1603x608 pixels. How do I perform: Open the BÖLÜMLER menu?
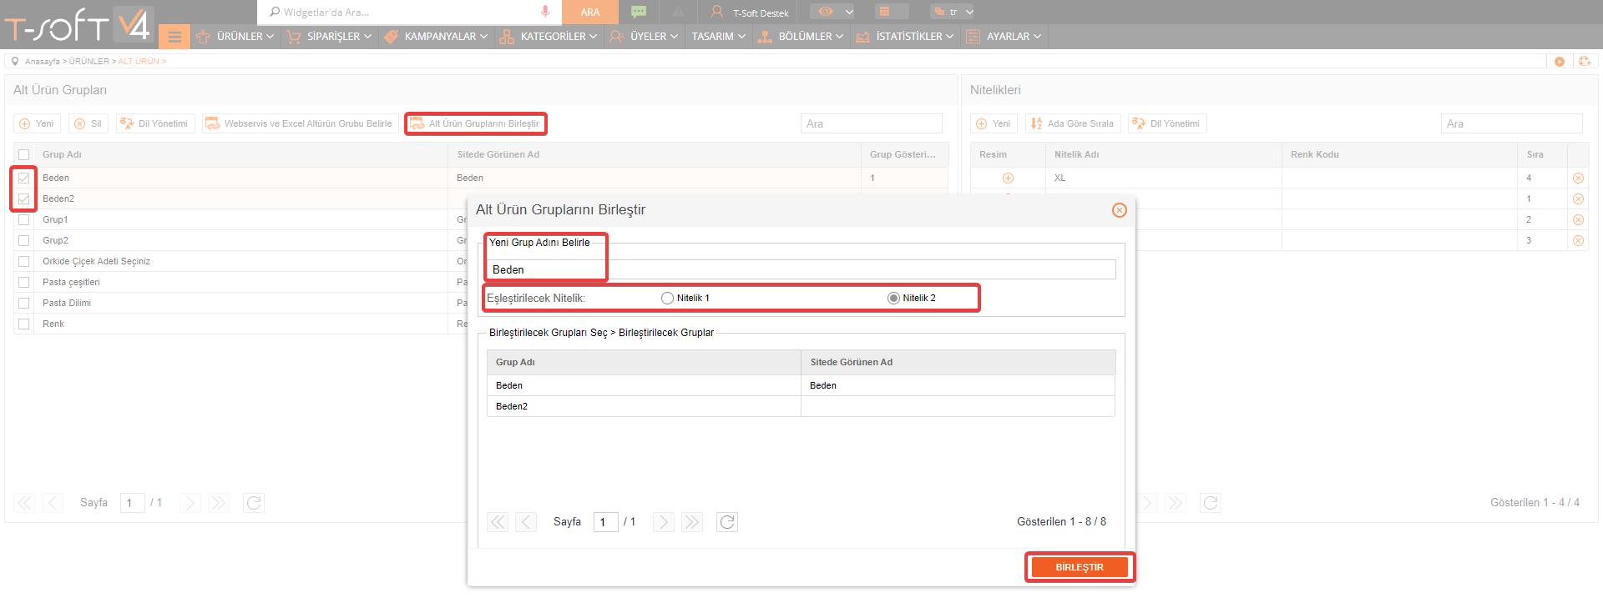coord(800,37)
